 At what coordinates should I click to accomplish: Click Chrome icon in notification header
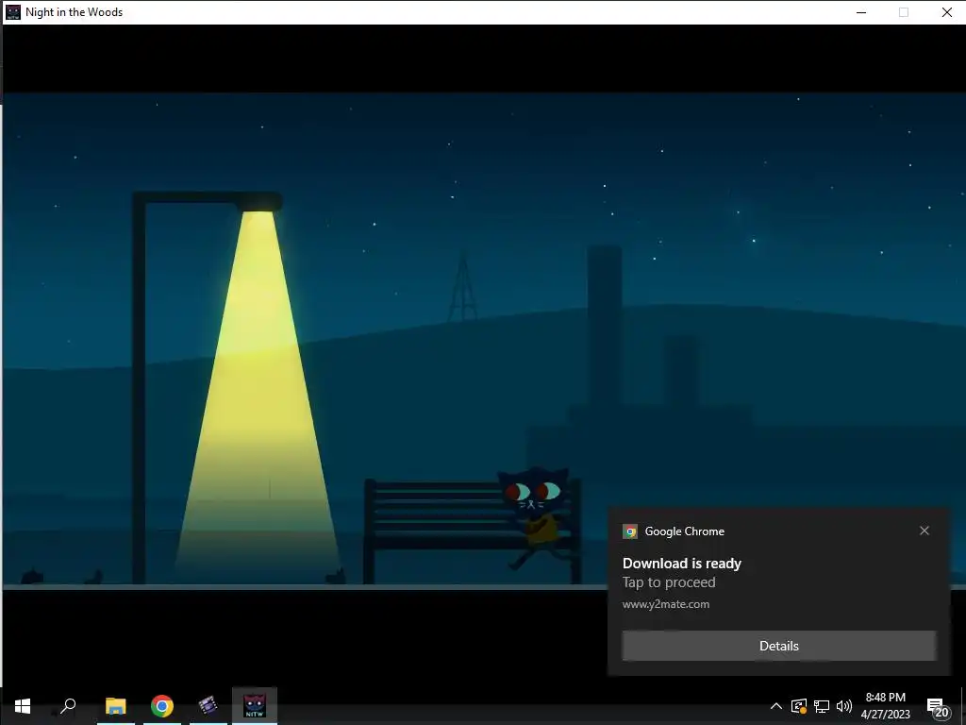coord(630,531)
